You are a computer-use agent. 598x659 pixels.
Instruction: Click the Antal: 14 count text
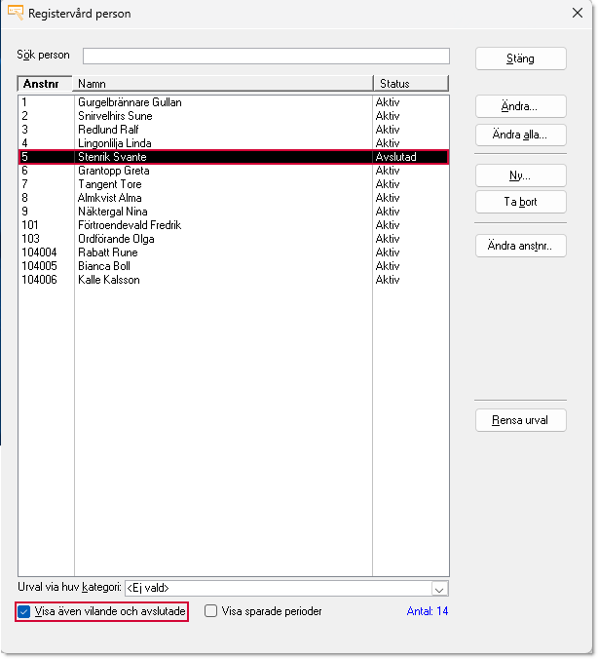(x=428, y=611)
